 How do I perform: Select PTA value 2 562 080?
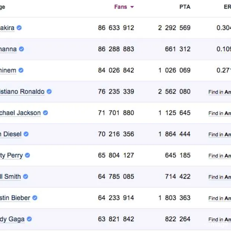(x=174, y=92)
